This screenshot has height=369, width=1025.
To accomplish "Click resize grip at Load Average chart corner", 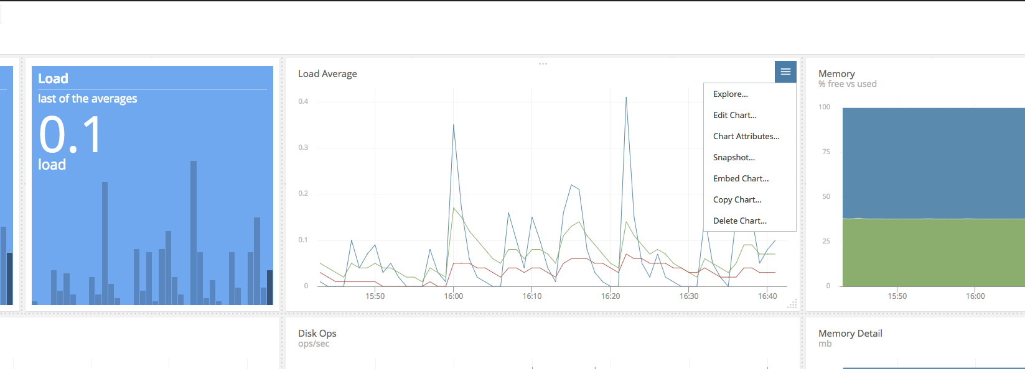I will pyautogui.click(x=792, y=304).
